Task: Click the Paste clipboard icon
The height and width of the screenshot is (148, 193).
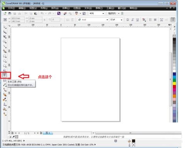Action: 36,14
